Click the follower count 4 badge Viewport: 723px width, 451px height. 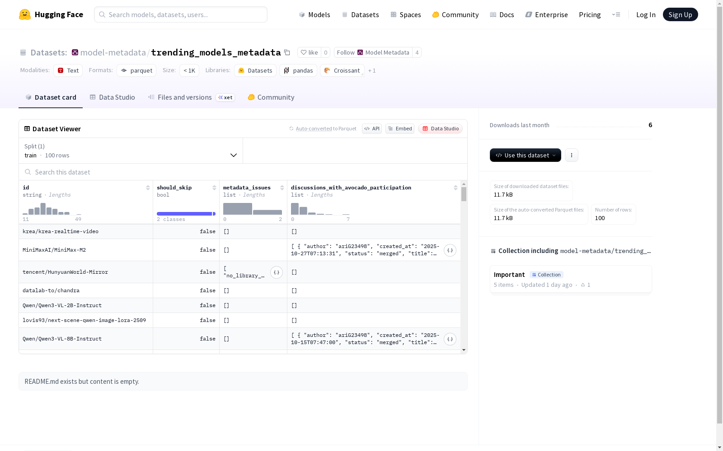coord(417,52)
